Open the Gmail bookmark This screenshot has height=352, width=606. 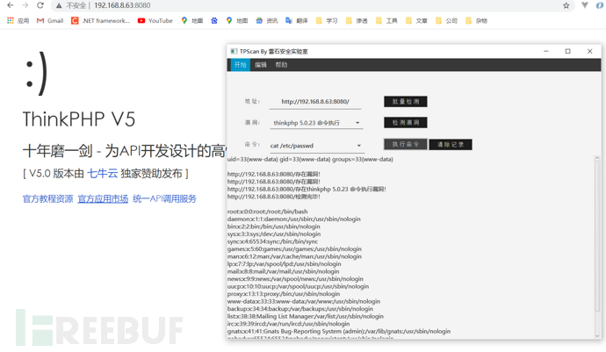pos(50,21)
